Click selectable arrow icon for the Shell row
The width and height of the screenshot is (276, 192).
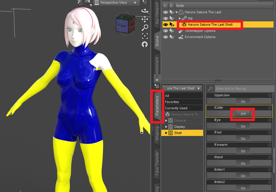172,25
